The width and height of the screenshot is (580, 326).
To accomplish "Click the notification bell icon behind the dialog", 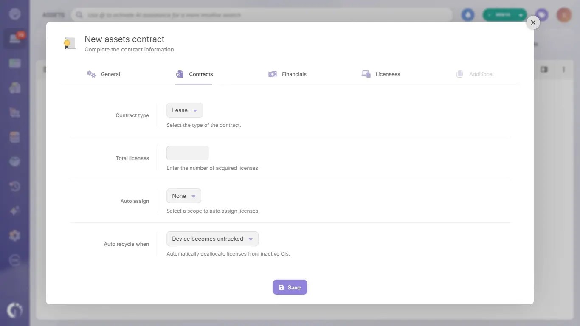I will (x=468, y=15).
